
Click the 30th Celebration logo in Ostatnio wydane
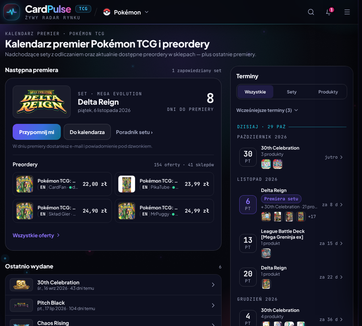click(21, 285)
